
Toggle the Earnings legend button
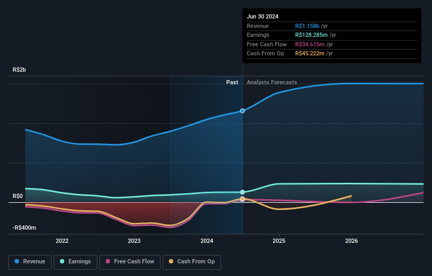coord(75,262)
